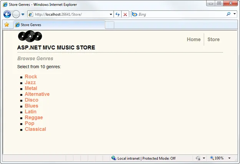Expand the zoom level 100% dropdown
The height and width of the screenshot is (164, 240).
(230, 158)
